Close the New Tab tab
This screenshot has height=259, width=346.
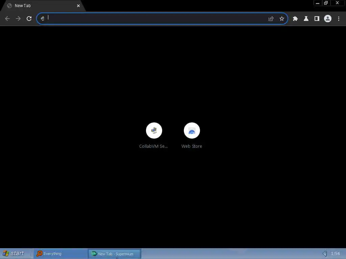pyautogui.click(x=78, y=6)
